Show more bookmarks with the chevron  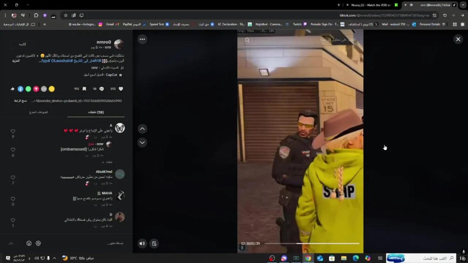coord(45,24)
